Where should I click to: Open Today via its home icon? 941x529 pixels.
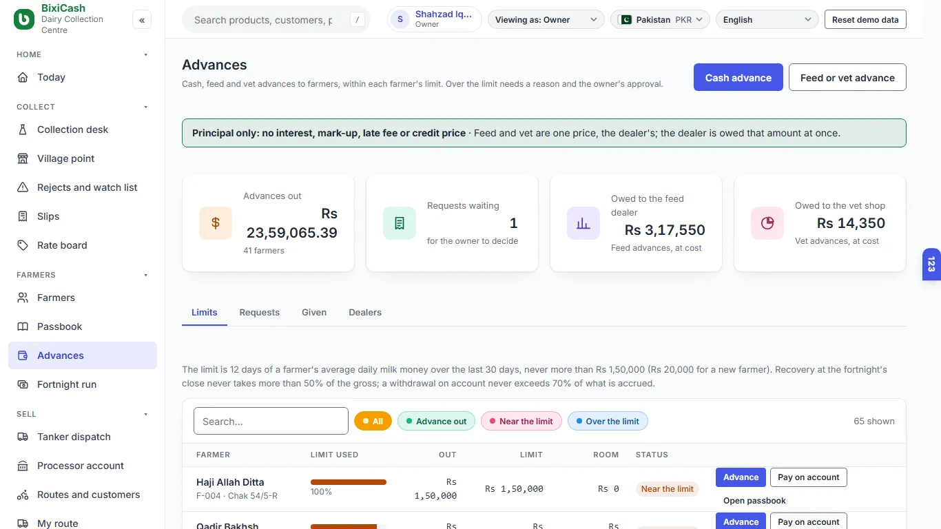pyautogui.click(x=23, y=77)
